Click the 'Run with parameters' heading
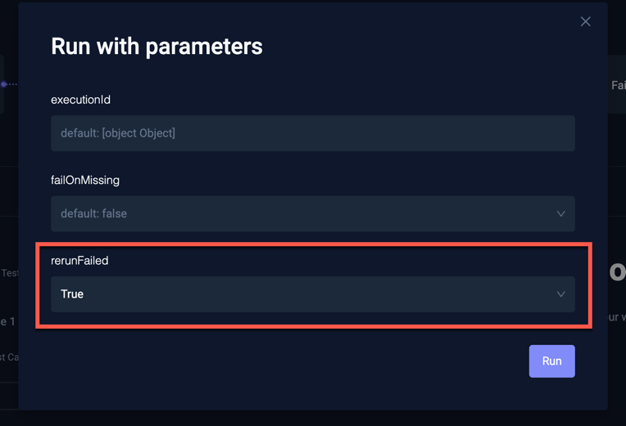The width and height of the screenshot is (626, 426). coord(156,47)
